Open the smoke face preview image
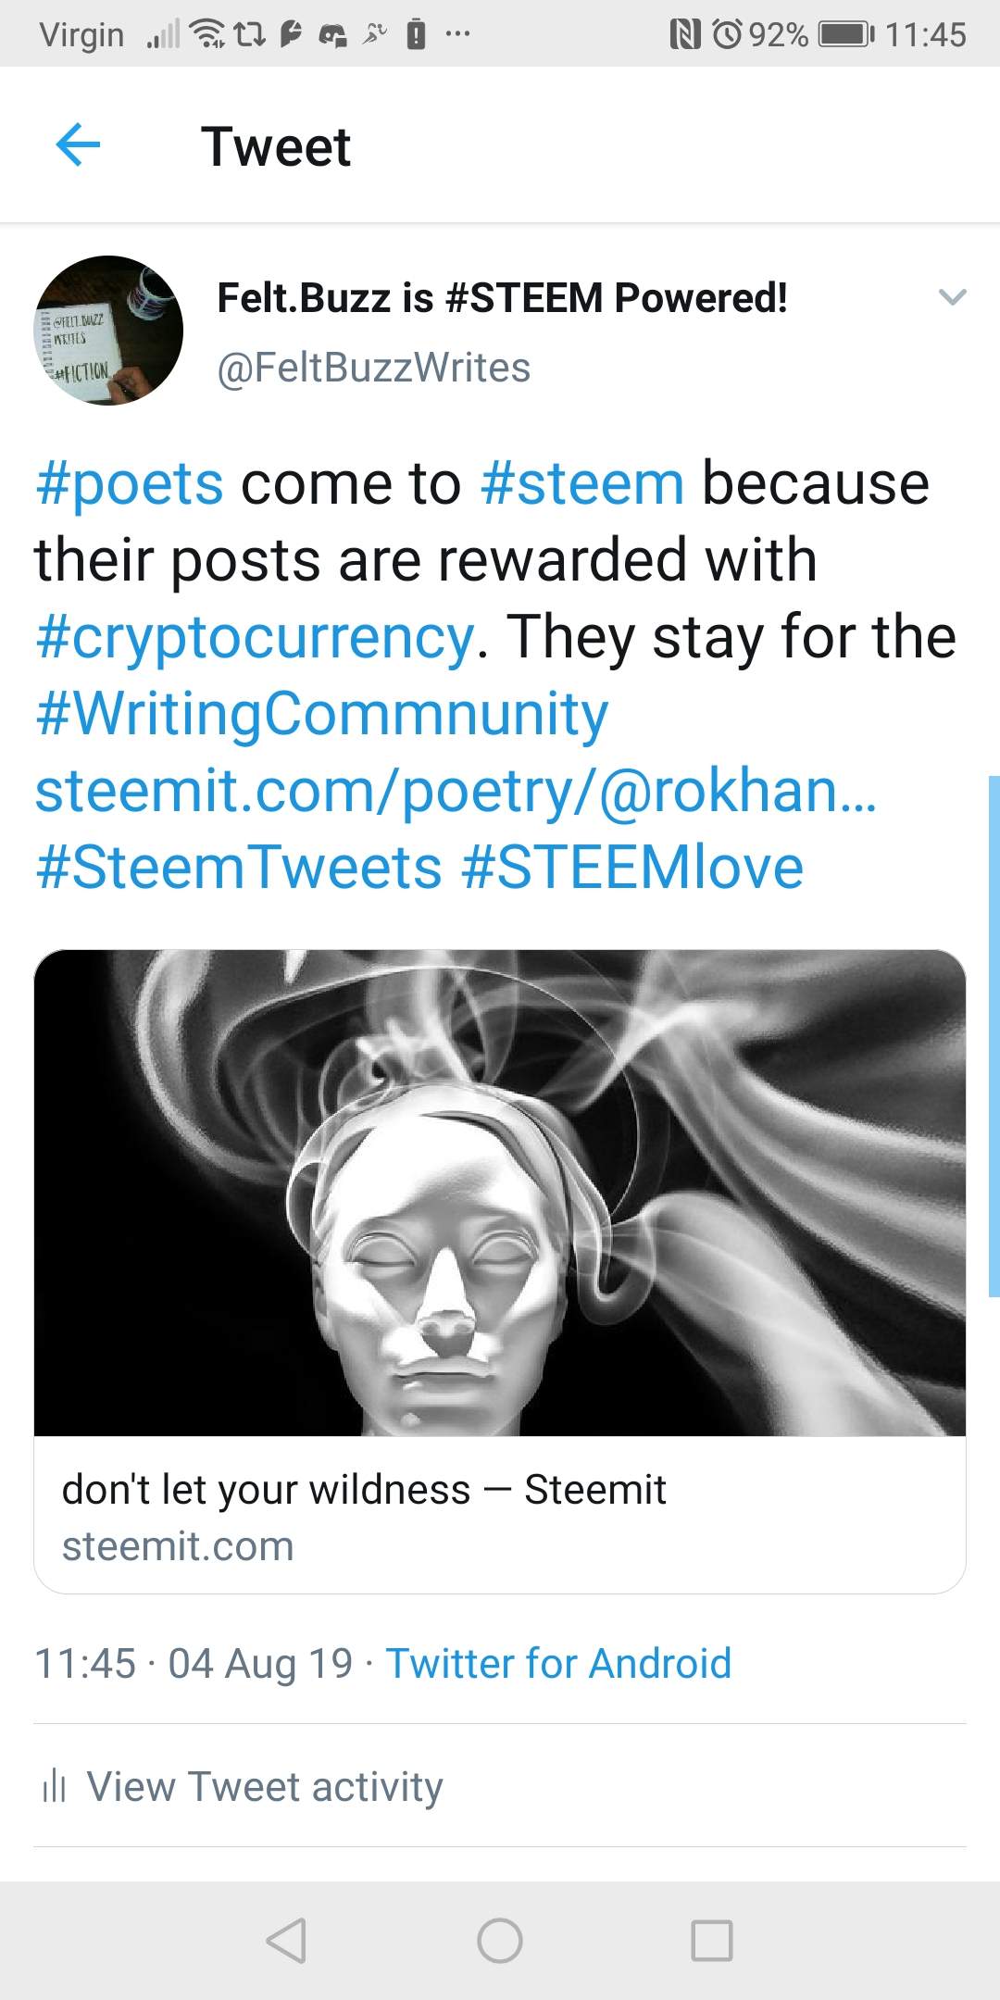 [x=500, y=1193]
